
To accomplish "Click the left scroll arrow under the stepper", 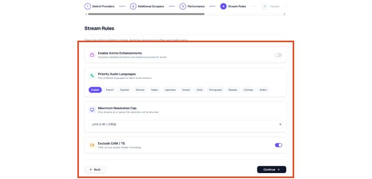I will point(86,14).
